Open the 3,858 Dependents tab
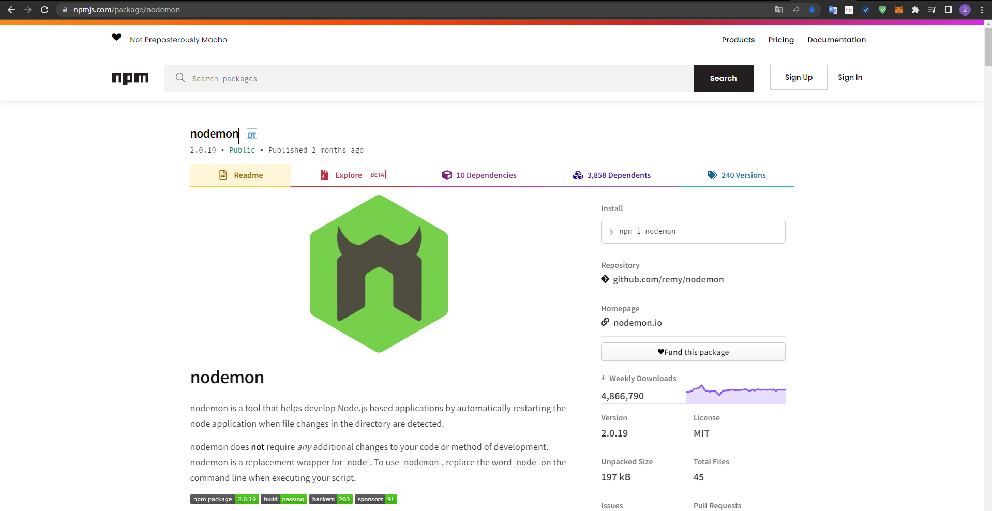 [x=612, y=175]
